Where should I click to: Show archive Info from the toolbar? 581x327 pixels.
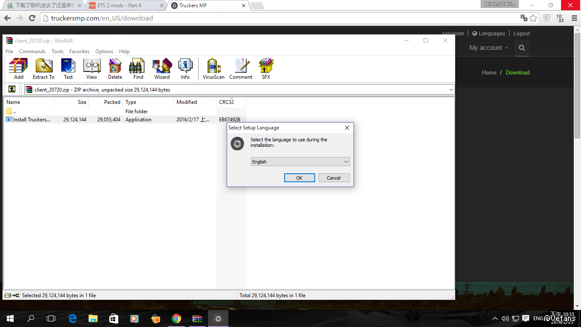185,69
